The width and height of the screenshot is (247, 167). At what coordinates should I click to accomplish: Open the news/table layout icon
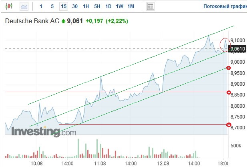[151, 6]
